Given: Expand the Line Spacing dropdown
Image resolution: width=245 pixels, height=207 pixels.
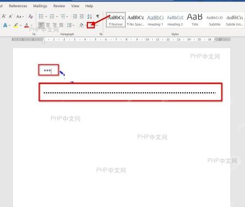Looking at the screenshot, I should 74,25.
